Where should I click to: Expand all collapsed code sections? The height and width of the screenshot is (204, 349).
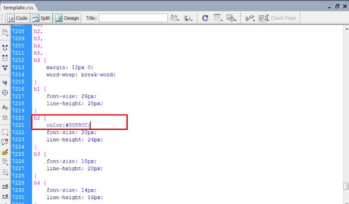(5, 68)
